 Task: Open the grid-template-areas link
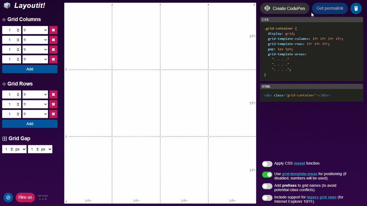299,174
